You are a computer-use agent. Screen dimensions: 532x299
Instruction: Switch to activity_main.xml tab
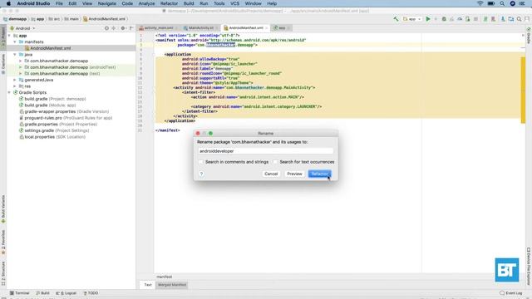pos(159,27)
